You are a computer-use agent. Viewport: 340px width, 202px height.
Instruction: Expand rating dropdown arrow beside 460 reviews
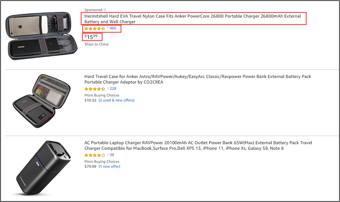108,28
